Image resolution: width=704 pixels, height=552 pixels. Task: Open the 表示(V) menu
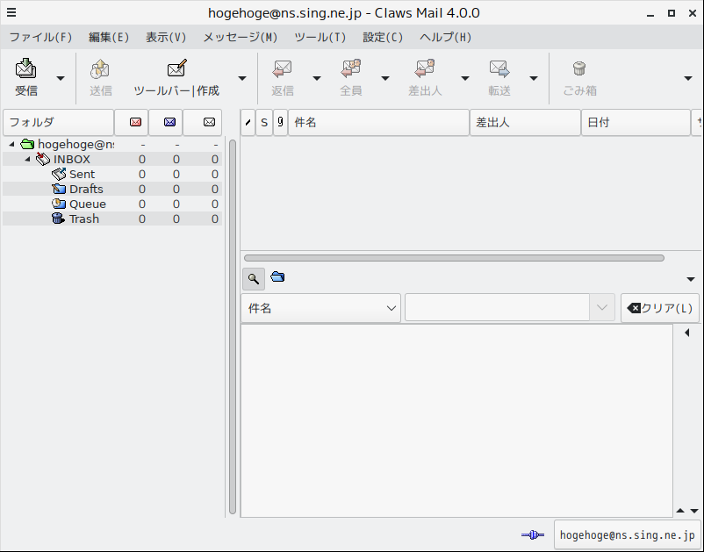pyautogui.click(x=166, y=37)
